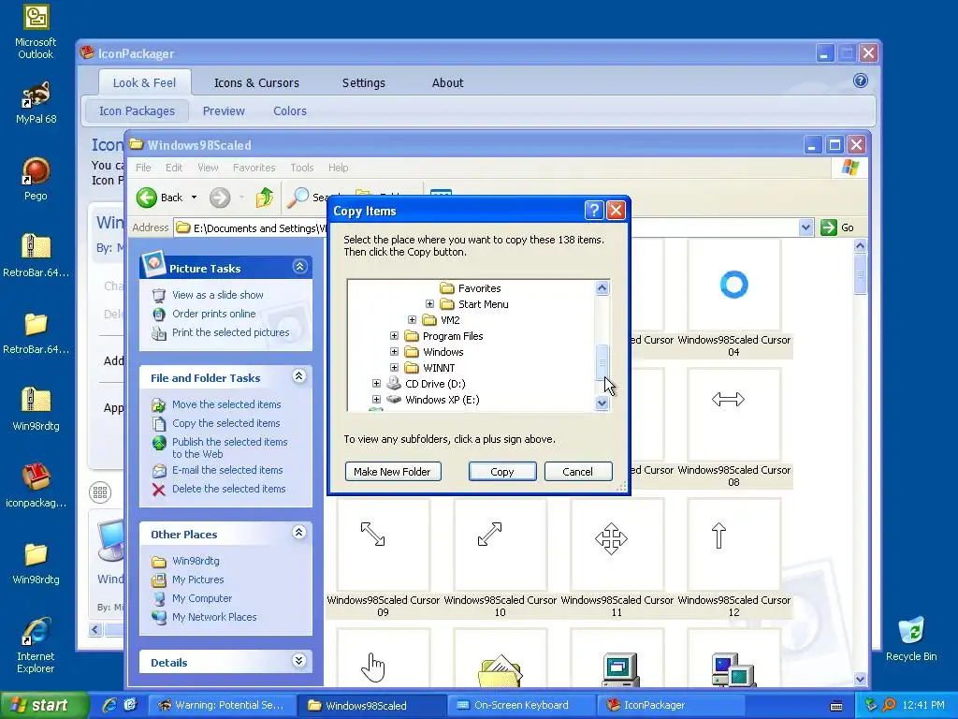Open the Look & Feel tab
The image size is (958, 719).
click(x=144, y=82)
